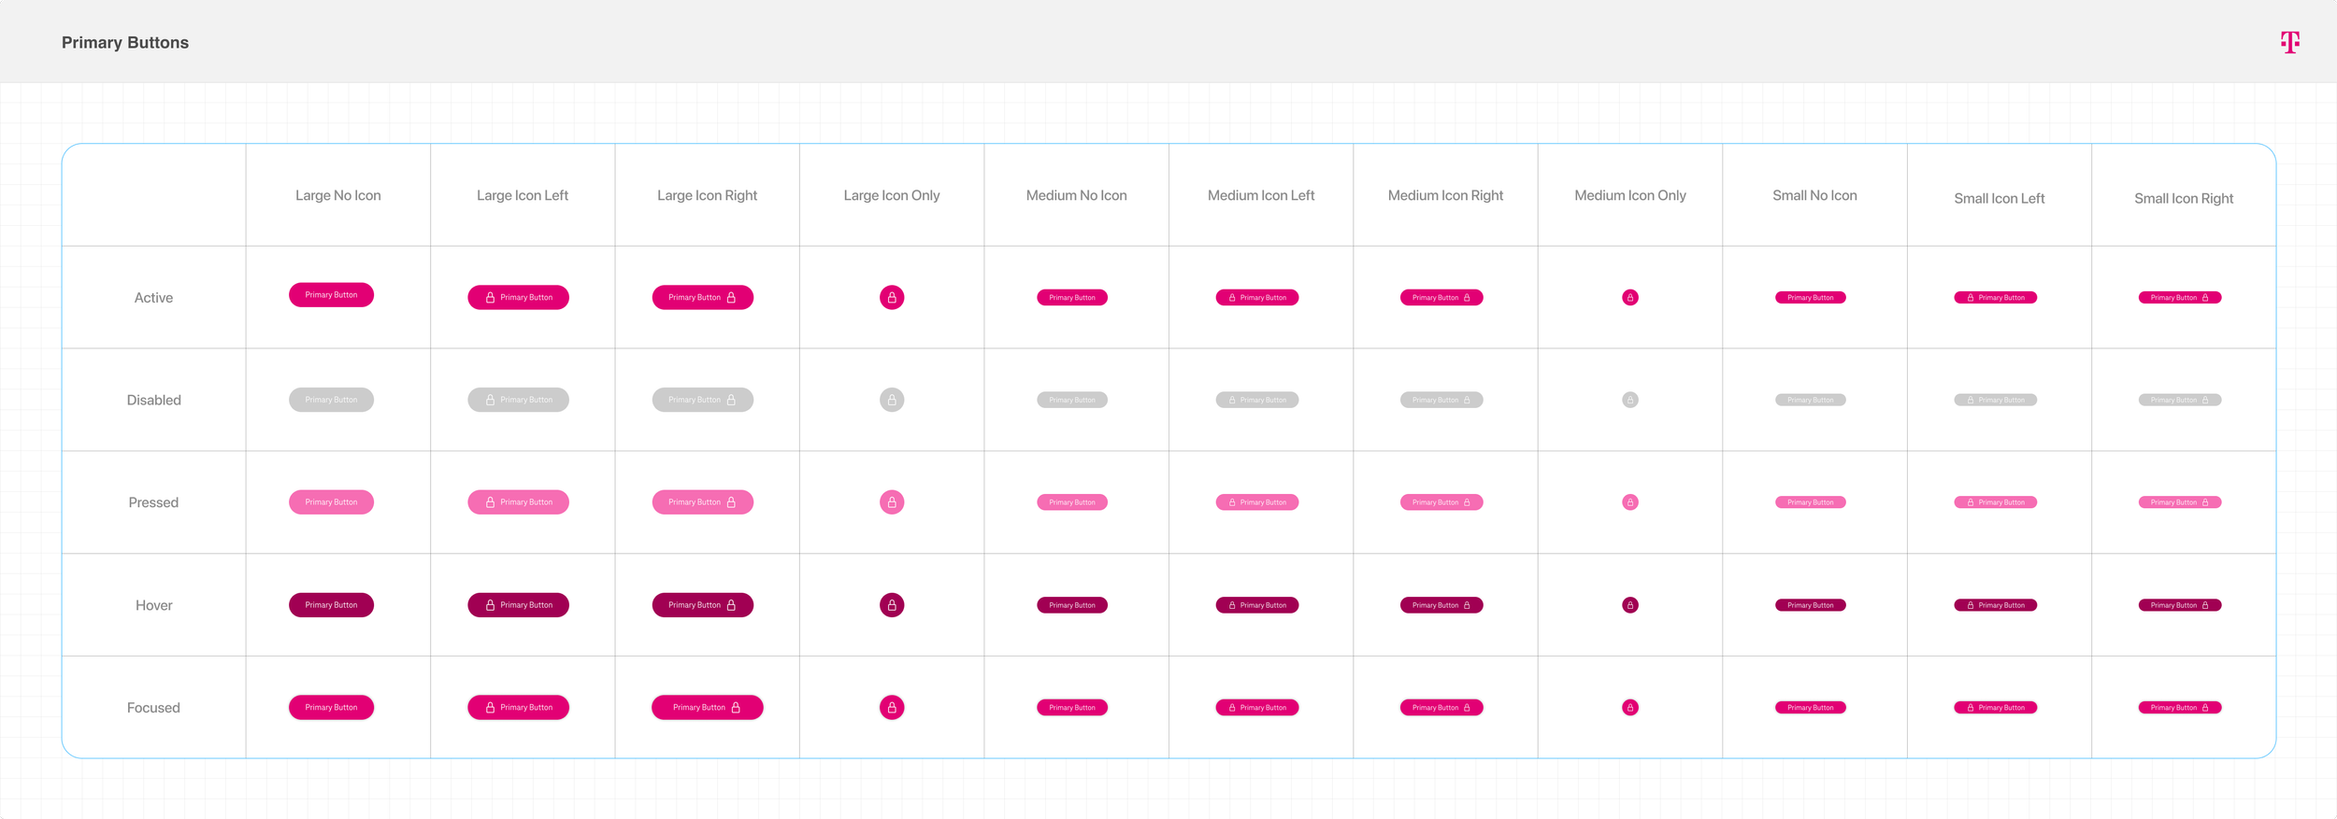Click the Hover Medium Icon Right button
The height and width of the screenshot is (819, 2337).
tap(1441, 605)
